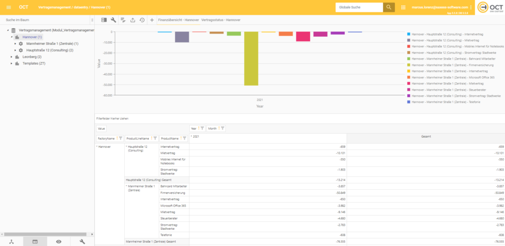Open the hamburger navigation menu
The width and height of the screenshot is (505, 246).
(8, 7)
